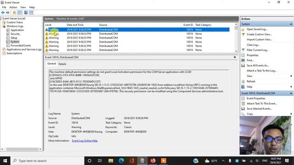This screenshot has height=165, width=294.
Task: Select Custom Views in tree
Action: click(15, 22)
